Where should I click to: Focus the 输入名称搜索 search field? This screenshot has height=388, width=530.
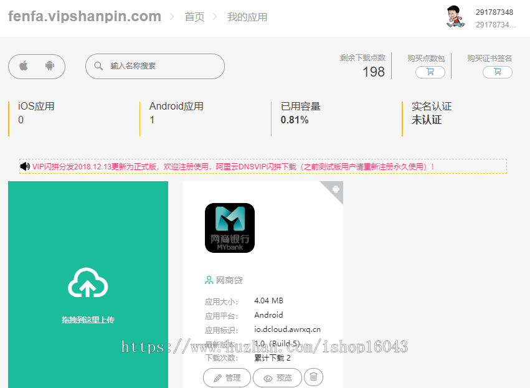pyautogui.click(x=155, y=66)
